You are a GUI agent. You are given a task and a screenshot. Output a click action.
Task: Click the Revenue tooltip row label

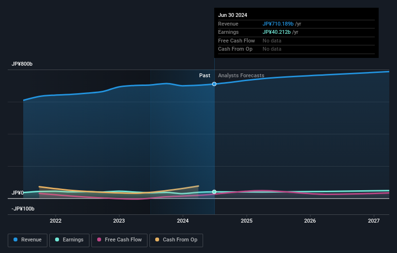(x=228, y=24)
